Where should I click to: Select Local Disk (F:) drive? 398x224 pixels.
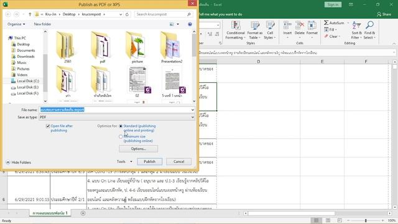tap(27, 93)
